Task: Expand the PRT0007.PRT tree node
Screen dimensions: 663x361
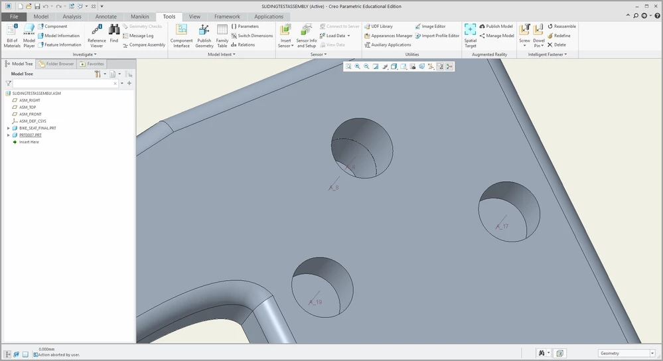Action: click(9, 135)
